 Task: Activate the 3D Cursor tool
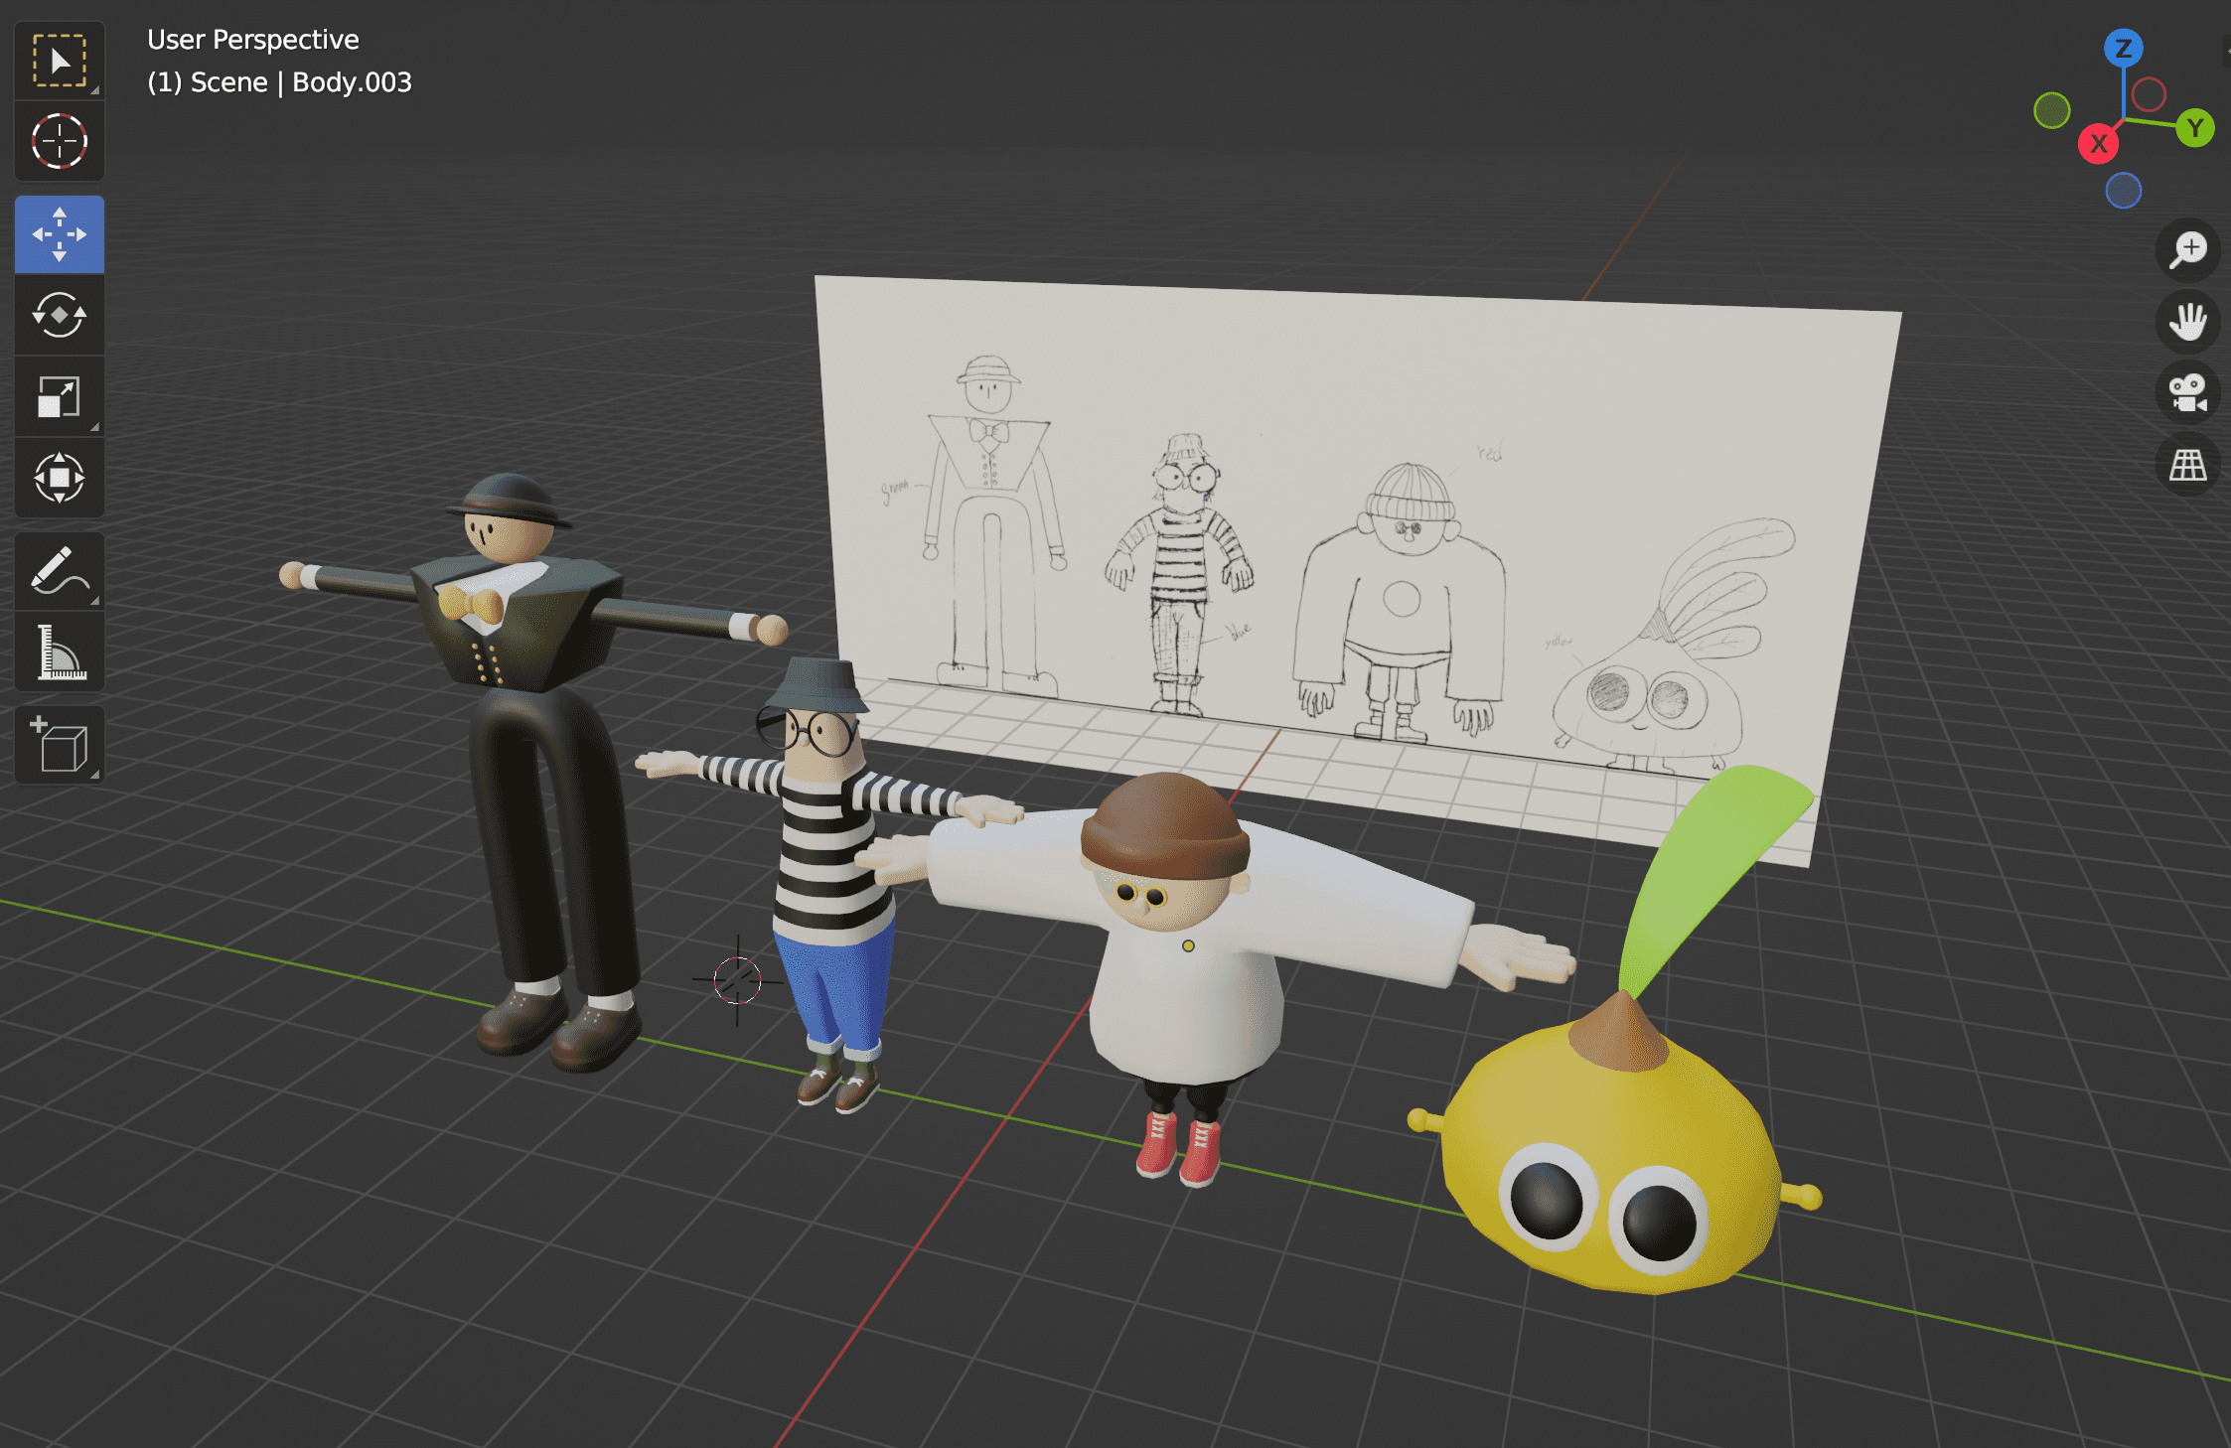pyautogui.click(x=60, y=141)
